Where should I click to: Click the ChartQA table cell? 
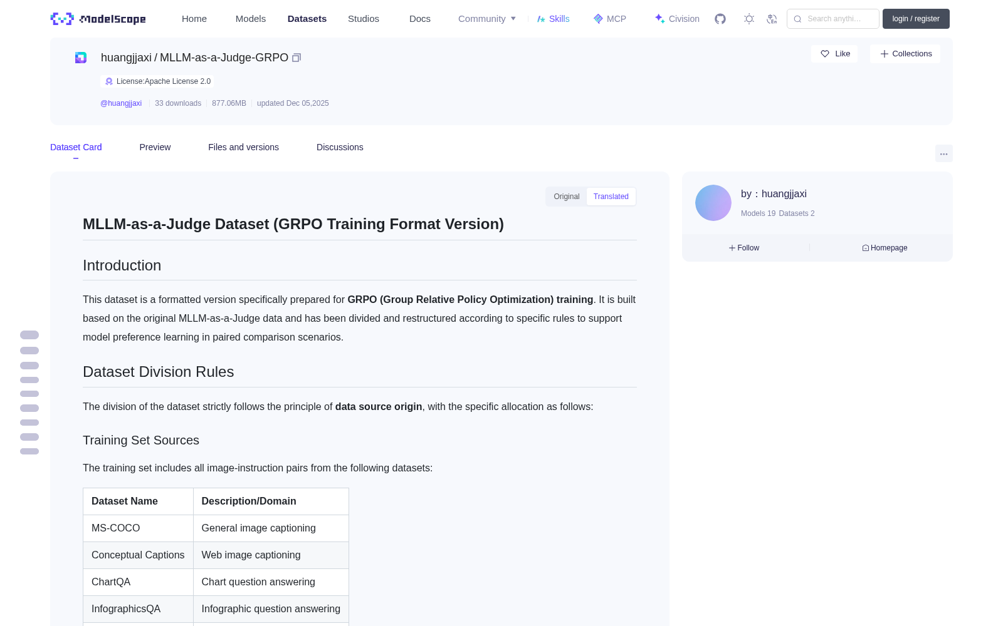(138, 582)
